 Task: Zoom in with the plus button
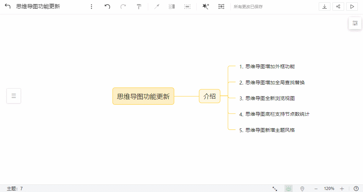[342, 189]
